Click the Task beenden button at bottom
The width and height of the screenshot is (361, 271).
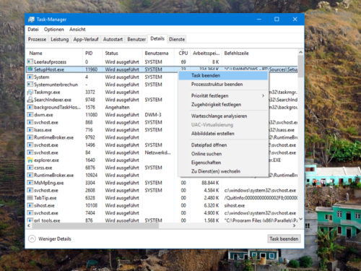284,238
